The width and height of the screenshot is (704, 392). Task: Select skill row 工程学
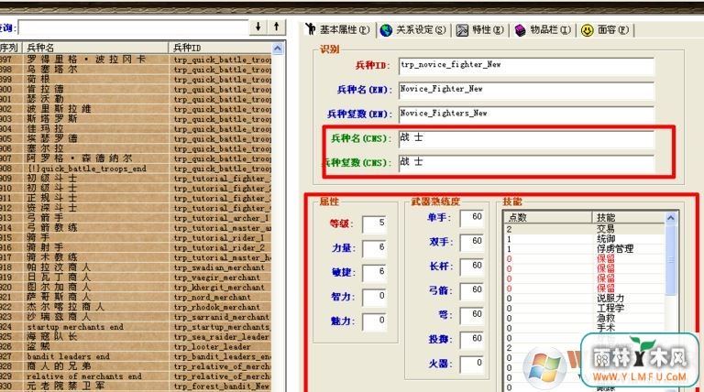point(585,308)
